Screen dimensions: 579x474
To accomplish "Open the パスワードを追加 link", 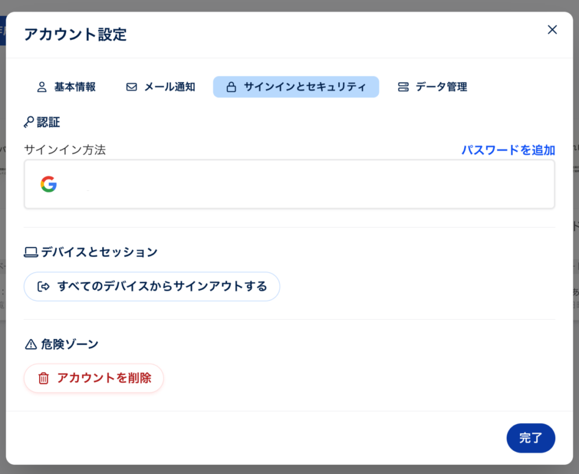I will (508, 150).
